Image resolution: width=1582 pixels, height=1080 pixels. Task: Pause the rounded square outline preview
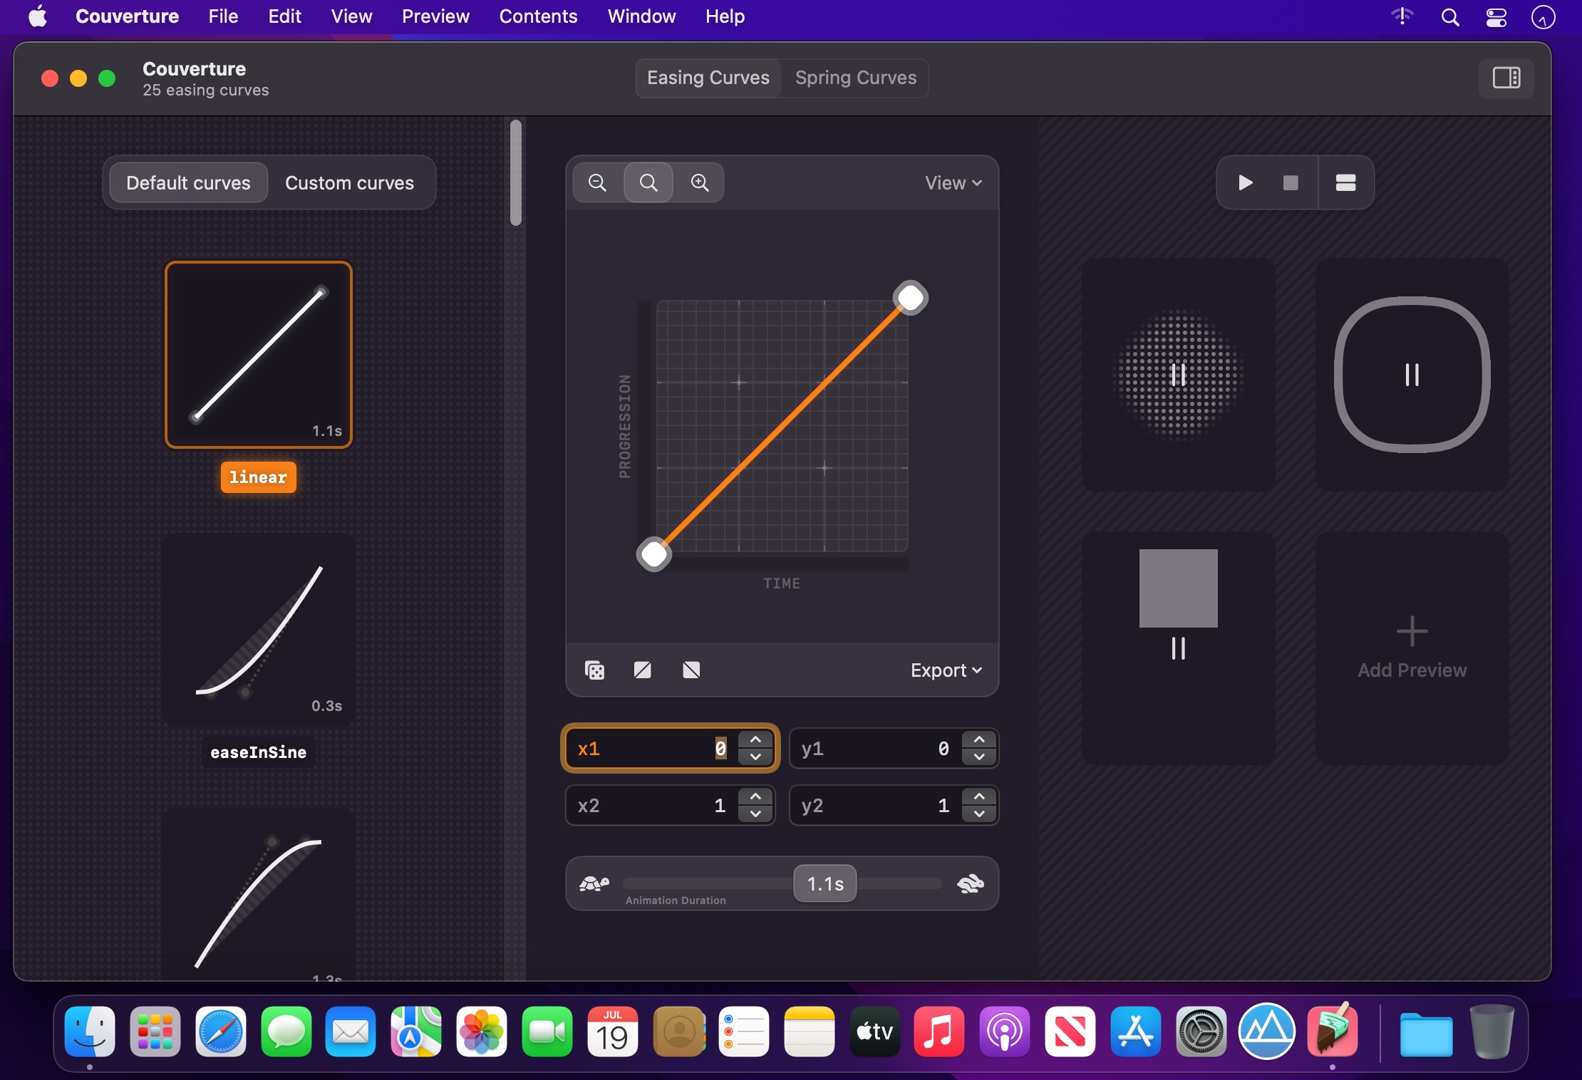point(1412,375)
